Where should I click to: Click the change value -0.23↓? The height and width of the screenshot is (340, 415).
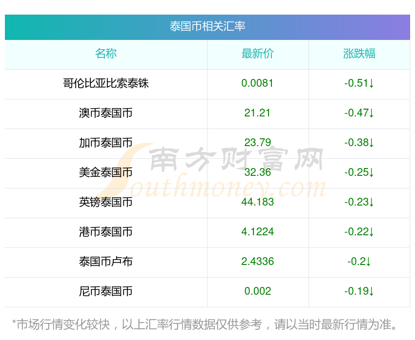click(x=359, y=202)
